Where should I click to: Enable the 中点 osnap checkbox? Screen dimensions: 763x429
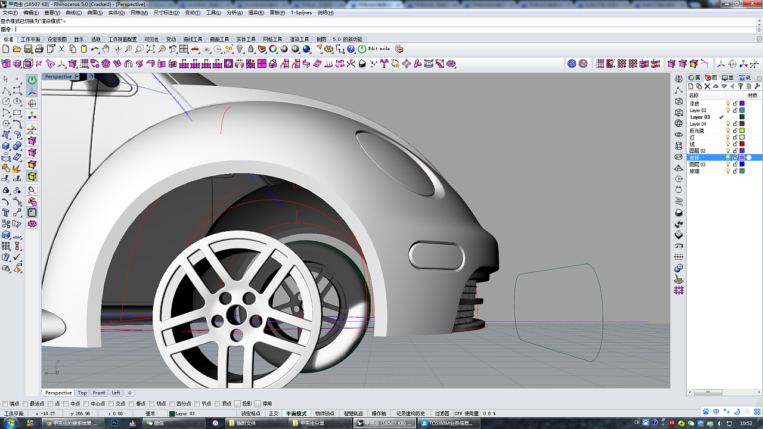pos(67,403)
